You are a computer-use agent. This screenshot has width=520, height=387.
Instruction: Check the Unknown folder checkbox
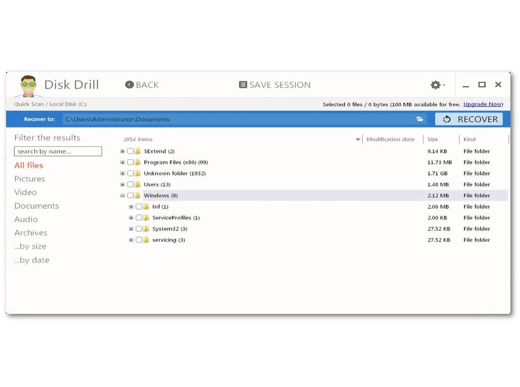tap(131, 173)
